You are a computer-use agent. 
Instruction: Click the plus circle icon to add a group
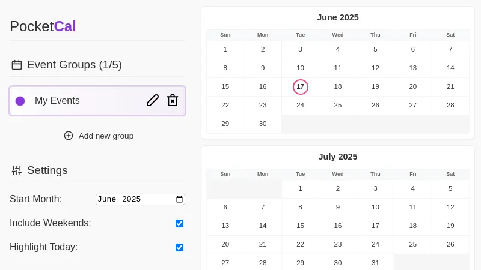pyautogui.click(x=69, y=136)
